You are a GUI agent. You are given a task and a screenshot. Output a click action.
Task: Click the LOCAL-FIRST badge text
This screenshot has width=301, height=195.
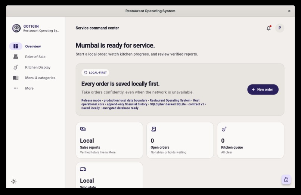98,72
